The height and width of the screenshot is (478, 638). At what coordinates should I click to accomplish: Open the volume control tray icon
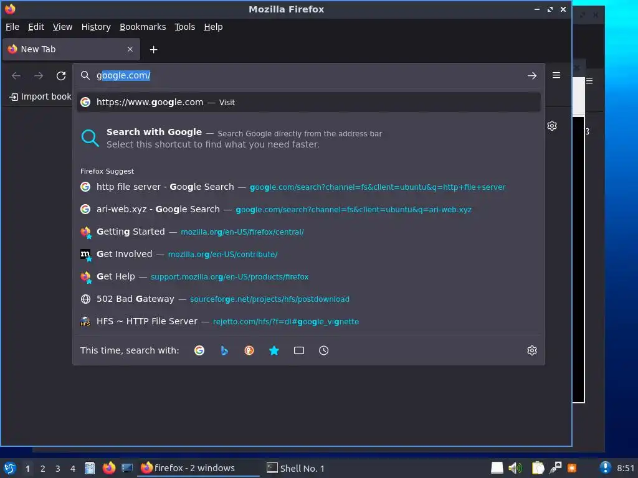pos(515,468)
